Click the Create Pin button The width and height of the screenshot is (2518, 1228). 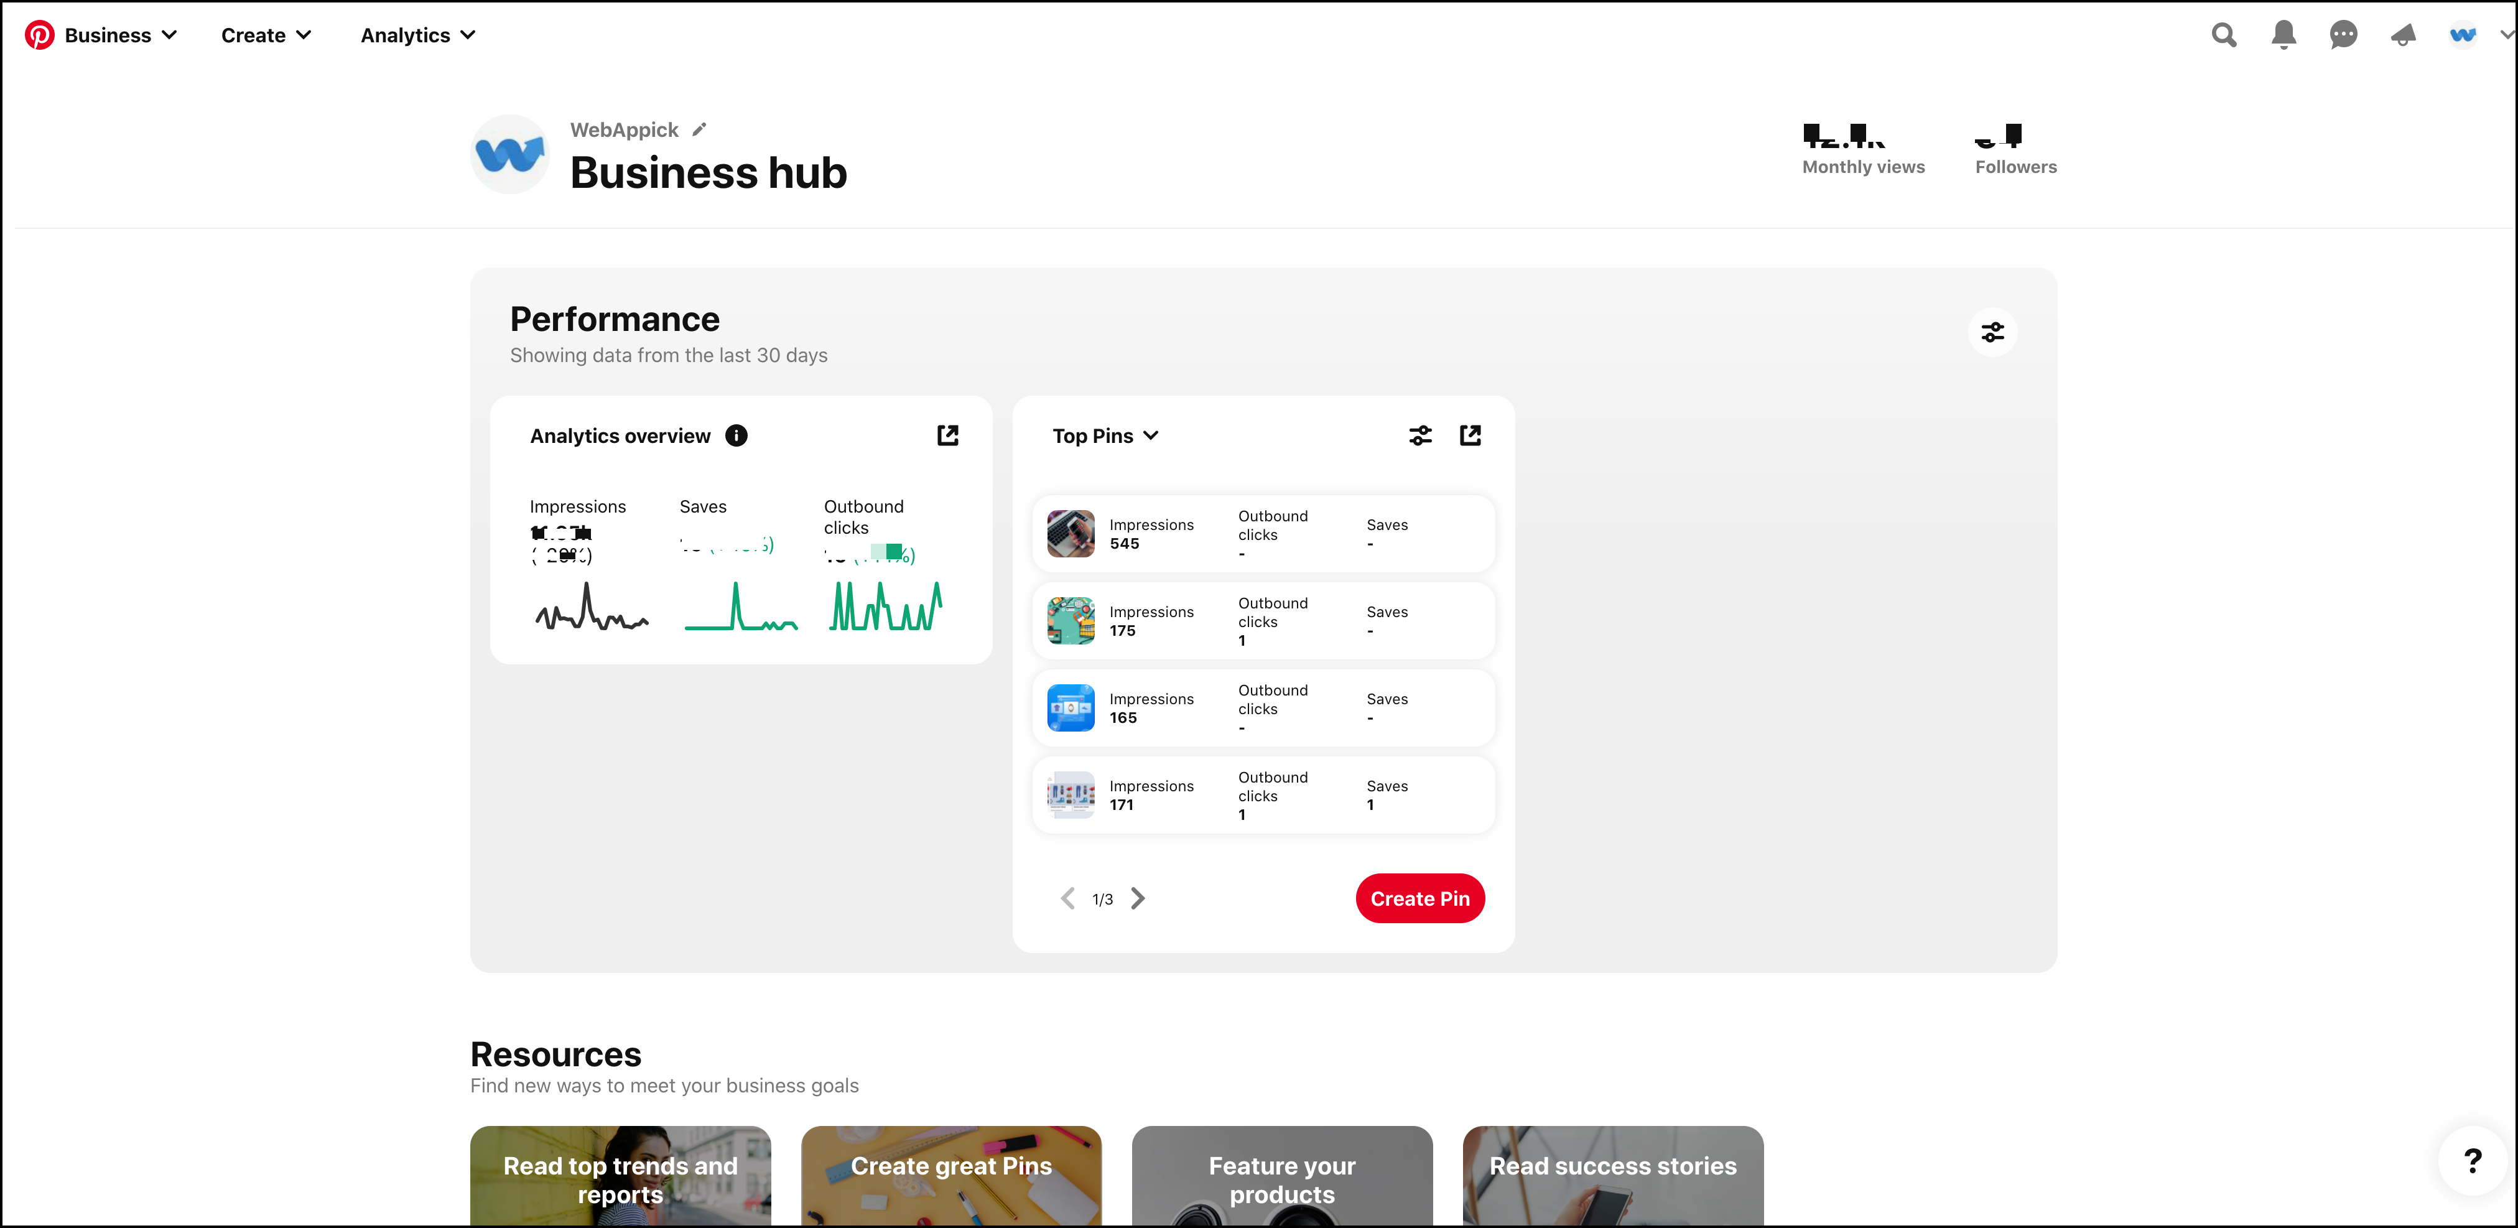click(1420, 898)
